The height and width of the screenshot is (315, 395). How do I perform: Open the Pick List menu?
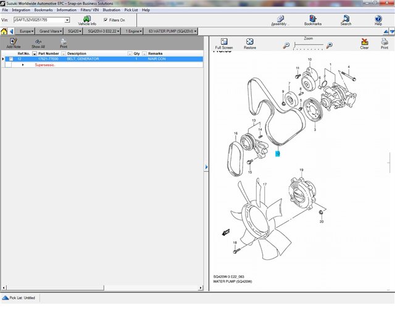[131, 10]
